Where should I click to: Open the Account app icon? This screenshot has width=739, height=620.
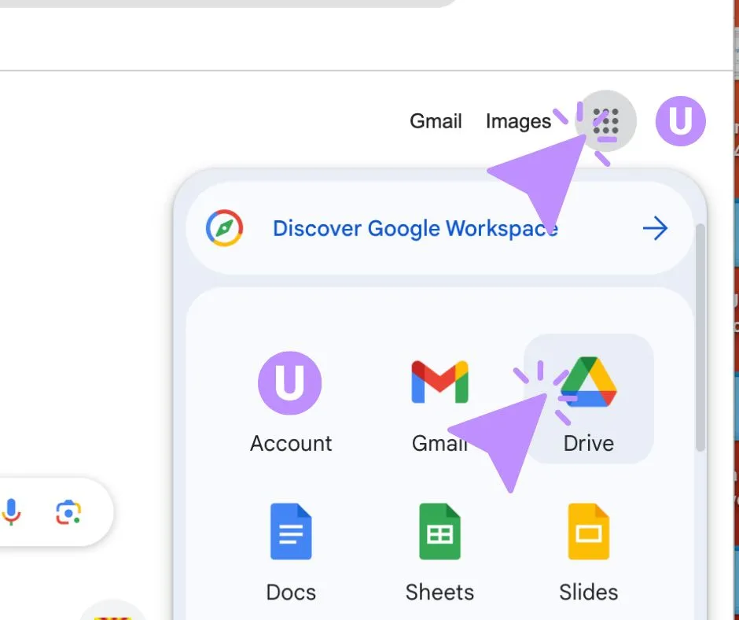pyautogui.click(x=291, y=383)
